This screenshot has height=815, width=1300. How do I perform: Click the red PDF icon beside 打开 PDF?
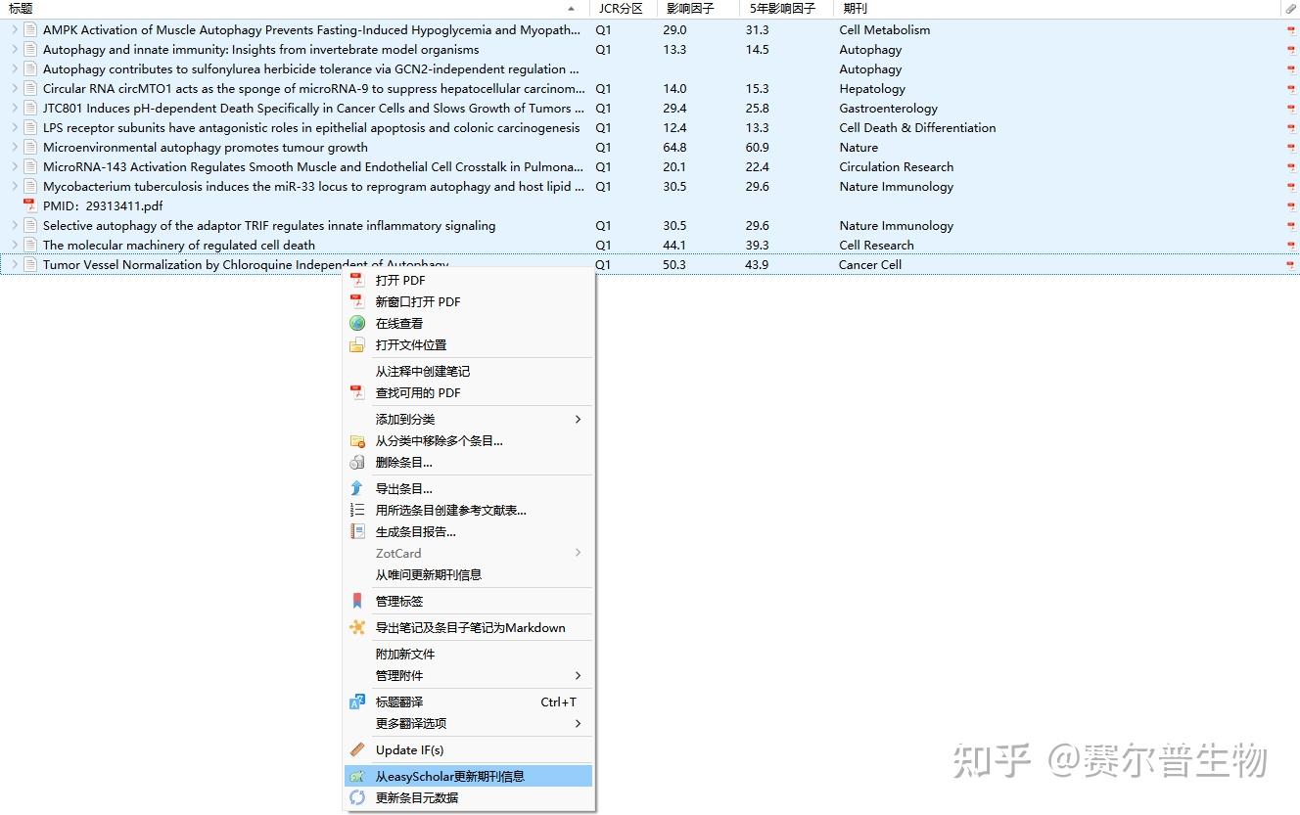357,280
